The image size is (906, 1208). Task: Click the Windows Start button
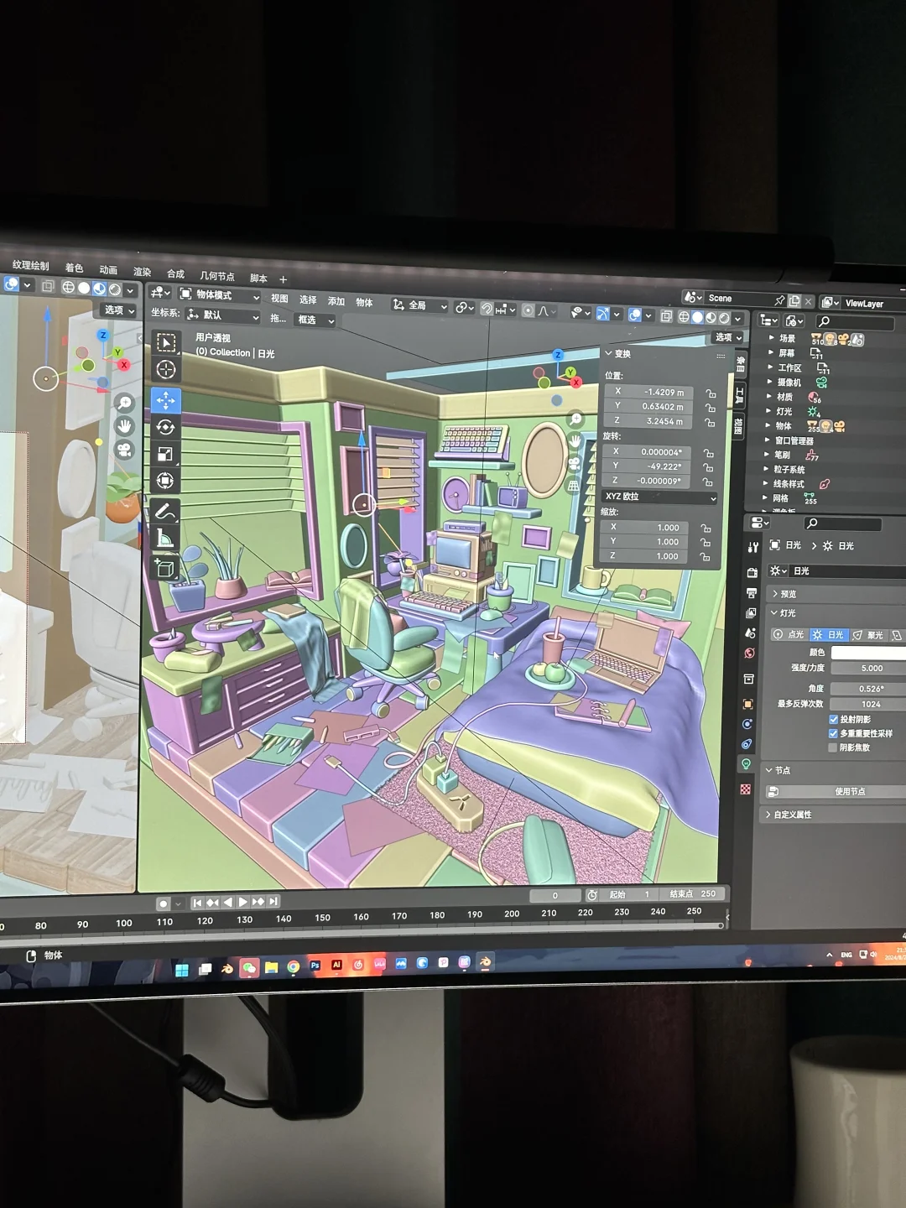(x=181, y=971)
